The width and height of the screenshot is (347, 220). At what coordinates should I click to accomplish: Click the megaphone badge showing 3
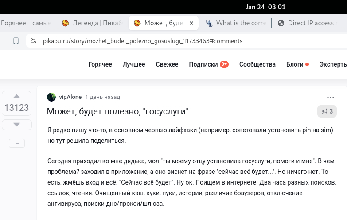[x=327, y=111]
